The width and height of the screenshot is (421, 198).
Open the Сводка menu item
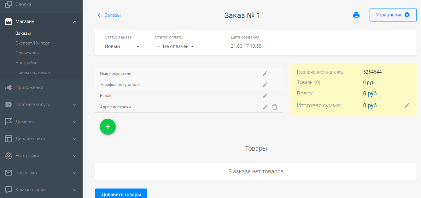[x=23, y=4]
